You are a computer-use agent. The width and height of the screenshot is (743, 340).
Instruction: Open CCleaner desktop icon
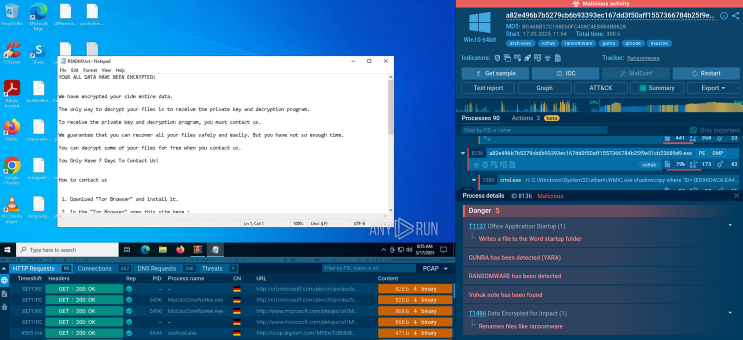pos(12,53)
